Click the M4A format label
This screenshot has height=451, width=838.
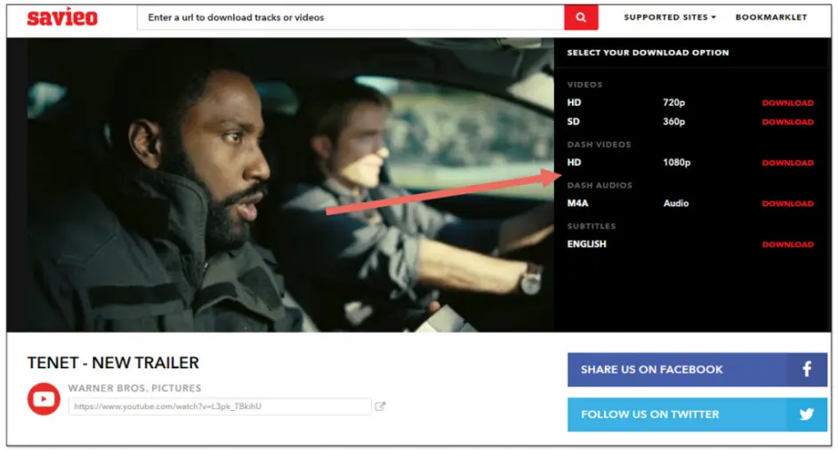tap(577, 203)
